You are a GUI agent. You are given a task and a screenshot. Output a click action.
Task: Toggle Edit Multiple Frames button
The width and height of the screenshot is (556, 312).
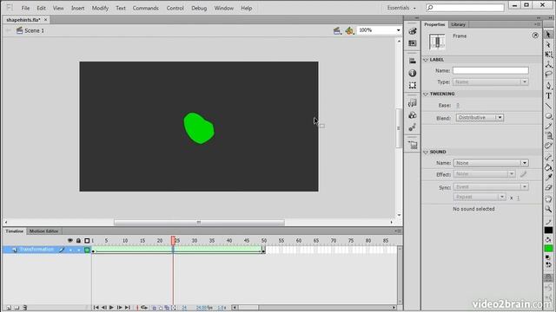[167, 308]
